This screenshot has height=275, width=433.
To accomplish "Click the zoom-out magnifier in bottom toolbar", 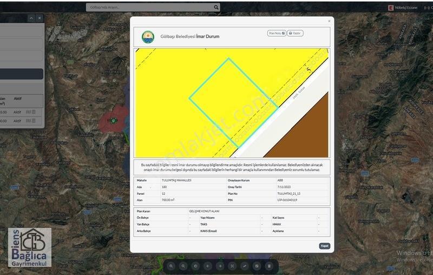I will [183, 266].
